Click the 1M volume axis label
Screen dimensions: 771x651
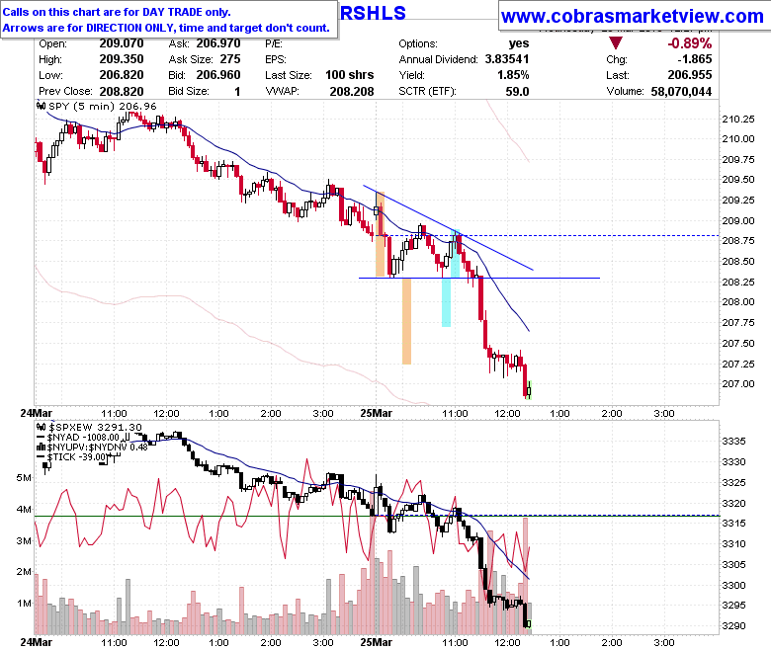(x=24, y=603)
